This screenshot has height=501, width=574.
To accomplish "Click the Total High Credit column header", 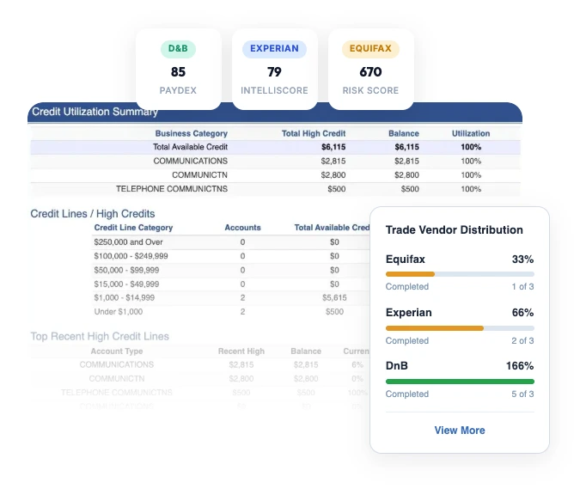I will (314, 133).
